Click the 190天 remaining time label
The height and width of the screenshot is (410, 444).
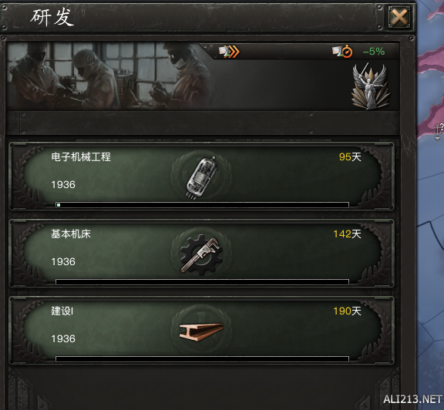(347, 311)
